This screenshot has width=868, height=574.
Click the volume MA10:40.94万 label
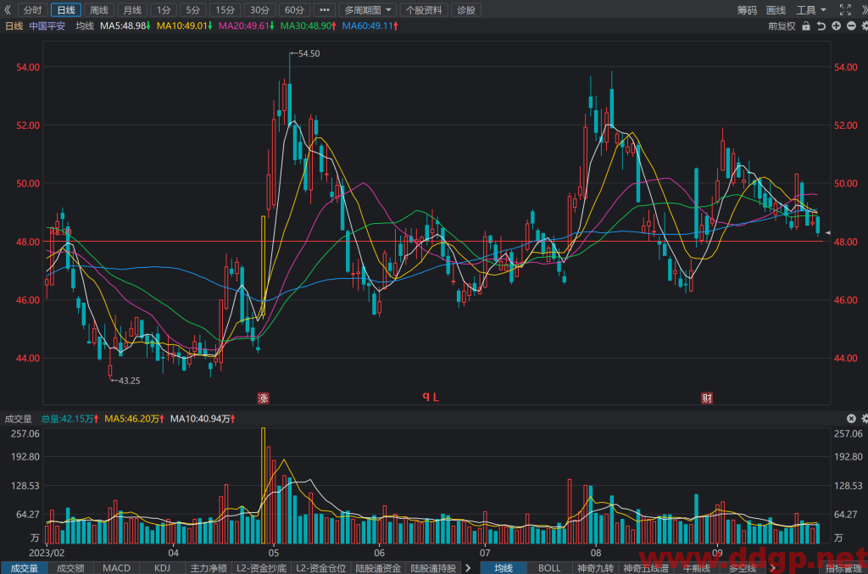pos(203,419)
